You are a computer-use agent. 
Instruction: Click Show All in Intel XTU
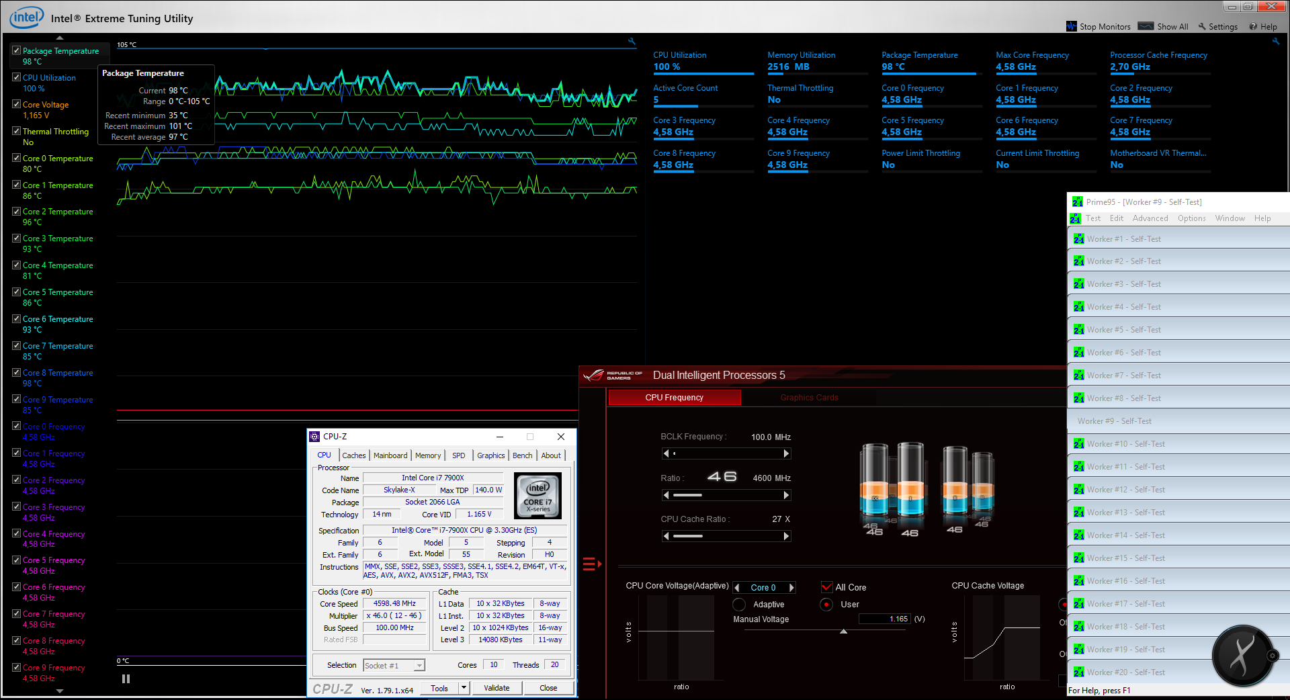point(1164,26)
